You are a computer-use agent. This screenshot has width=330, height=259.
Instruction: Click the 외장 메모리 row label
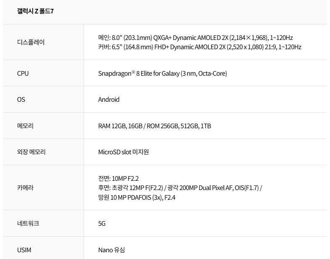(31, 152)
